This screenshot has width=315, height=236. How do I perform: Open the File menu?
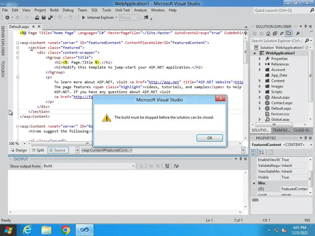pos(5,10)
